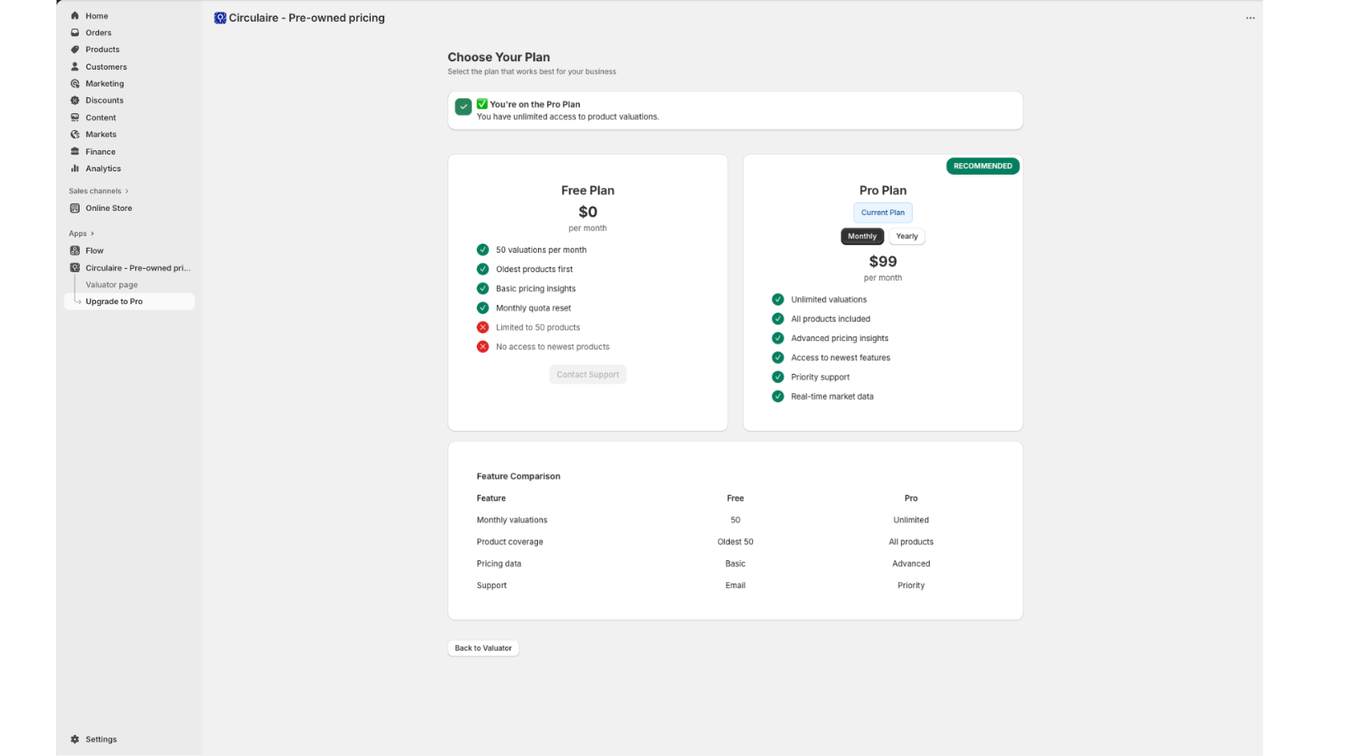
Task: Open the Home section
Action: [97, 15]
